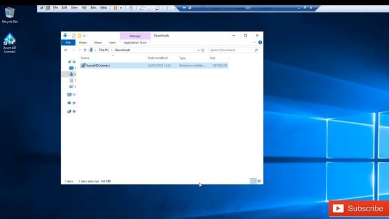Select Pictures icon in navigation pane

click(72, 86)
